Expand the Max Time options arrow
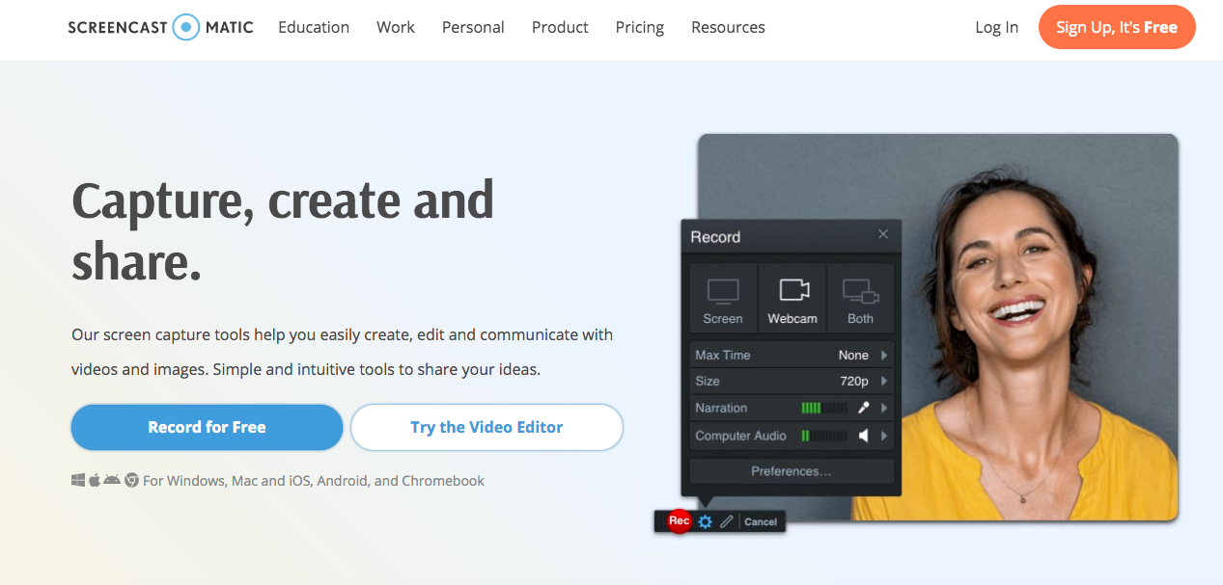This screenshot has height=585, width=1223. coord(884,355)
